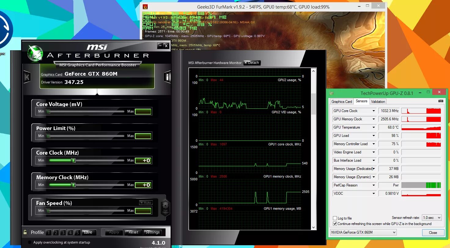
Task: Click the Power Limit value field
Action: tap(143, 136)
